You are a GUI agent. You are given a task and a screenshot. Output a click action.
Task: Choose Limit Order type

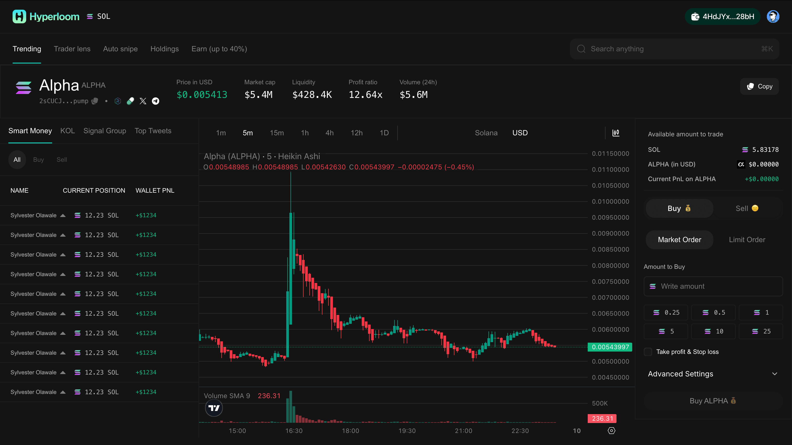(x=747, y=240)
